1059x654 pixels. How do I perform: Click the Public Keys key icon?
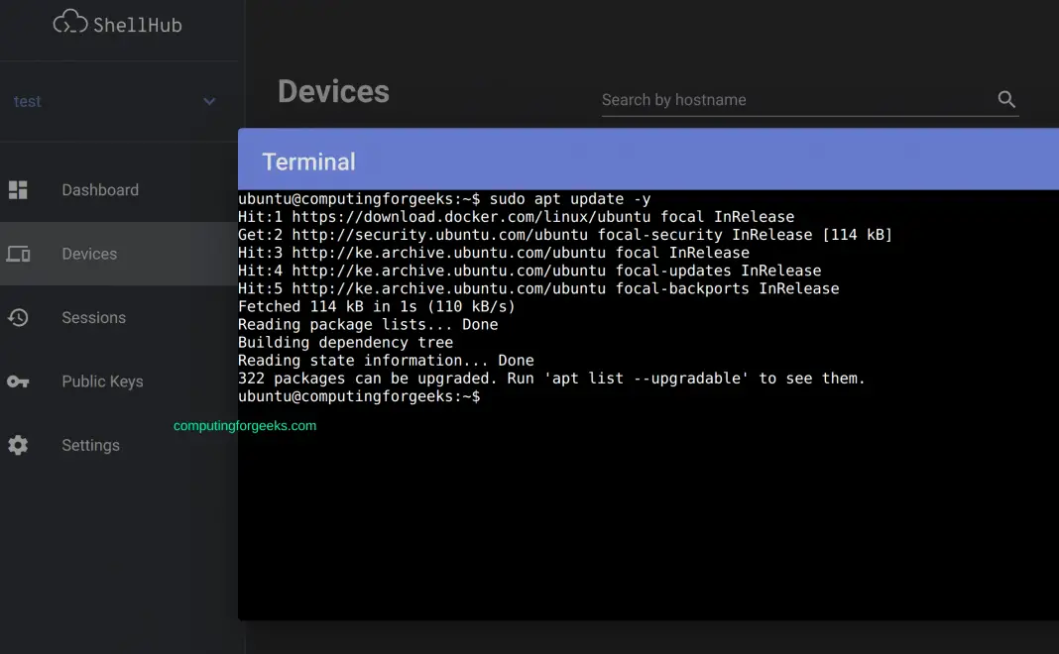click(17, 381)
